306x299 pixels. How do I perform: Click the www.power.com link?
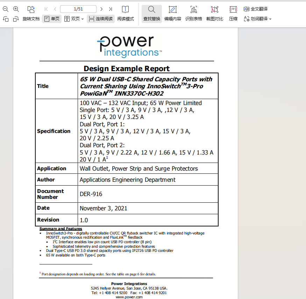point(129,297)
